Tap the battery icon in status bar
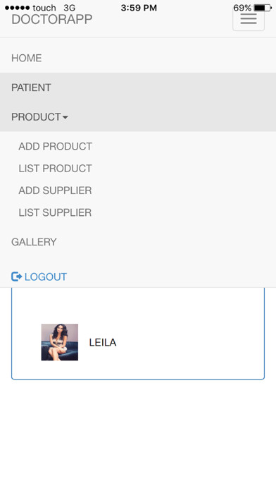The image size is (276, 491). click(x=263, y=8)
